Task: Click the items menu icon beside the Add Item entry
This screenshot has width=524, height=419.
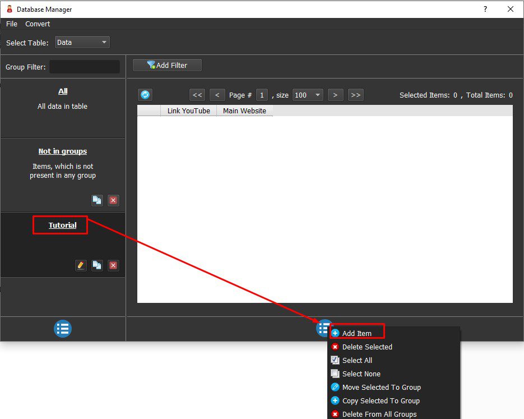Action: [x=322, y=328]
